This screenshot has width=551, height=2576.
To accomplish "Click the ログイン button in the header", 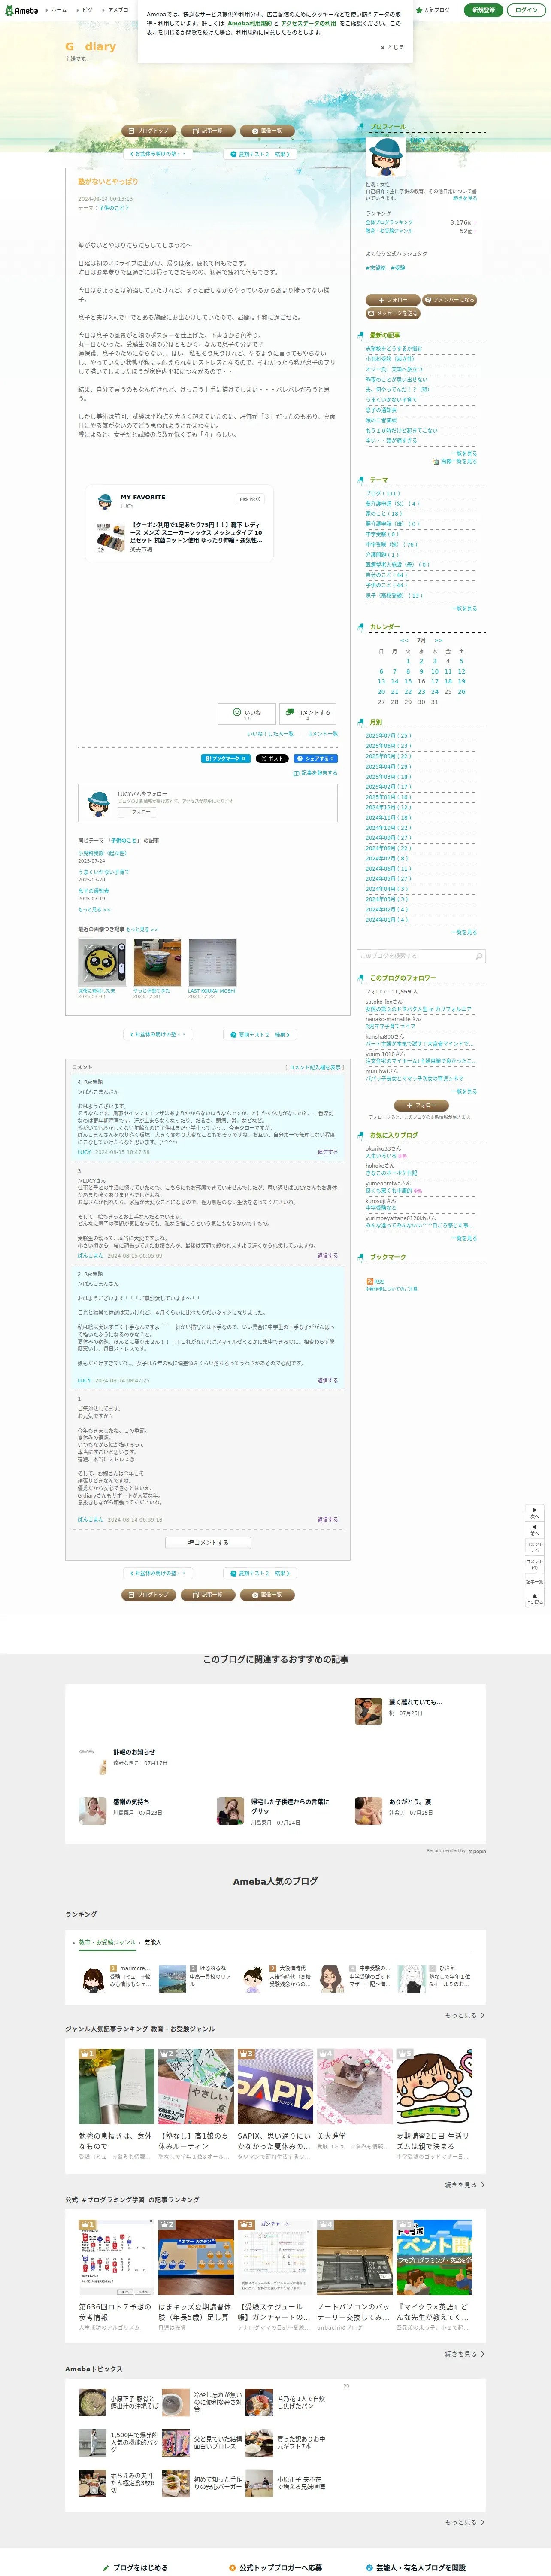I will (526, 10).
